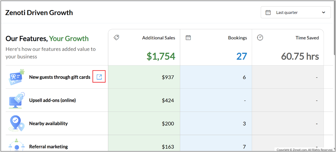Screen dimensions: 336x152
Task: Open the Last quarter date range dropdown
Action: [x=295, y=12]
